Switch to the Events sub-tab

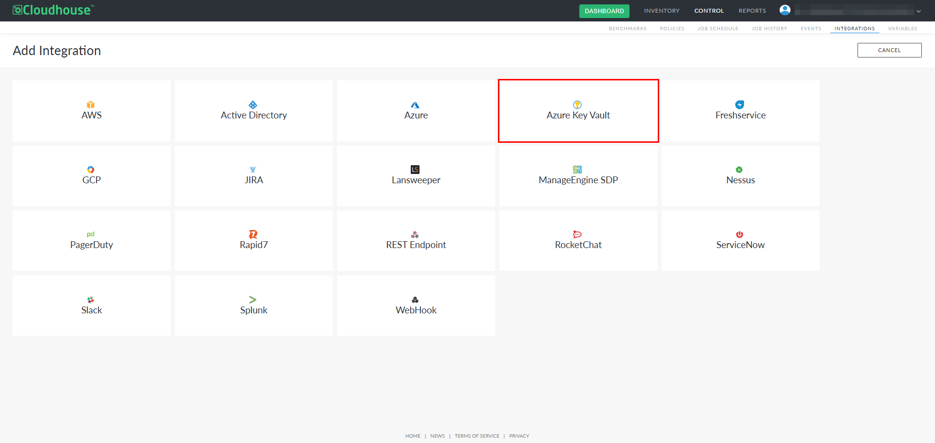pos(811,29)
